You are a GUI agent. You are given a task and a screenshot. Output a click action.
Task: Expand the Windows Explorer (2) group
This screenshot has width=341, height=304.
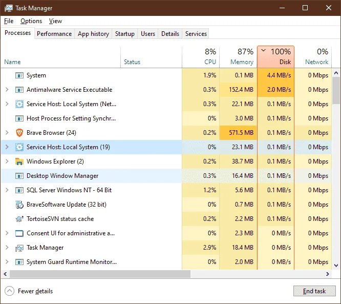(x=7, y=161)
